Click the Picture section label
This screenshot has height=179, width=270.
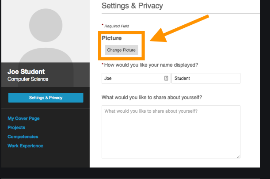111,38
